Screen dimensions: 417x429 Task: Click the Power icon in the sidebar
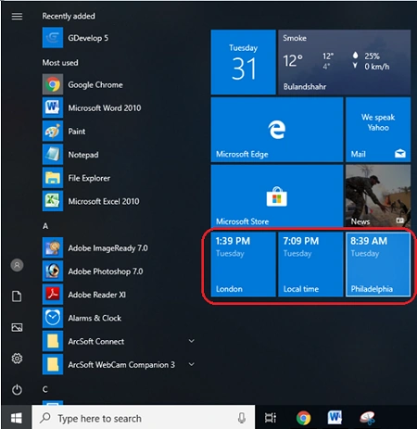click(x=17, y=390)
